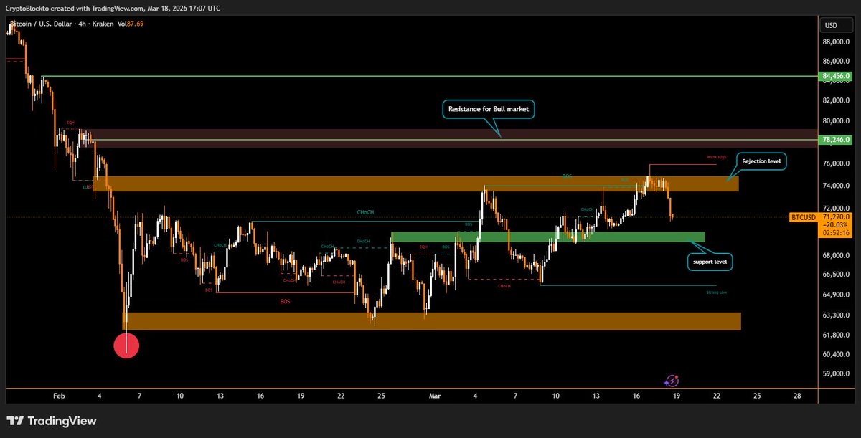Select the red circle marker at the low
Viewport: 861px width, 438px height.
coord(126,346)
